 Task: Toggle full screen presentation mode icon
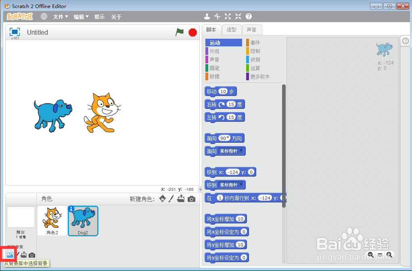(15, 32)
